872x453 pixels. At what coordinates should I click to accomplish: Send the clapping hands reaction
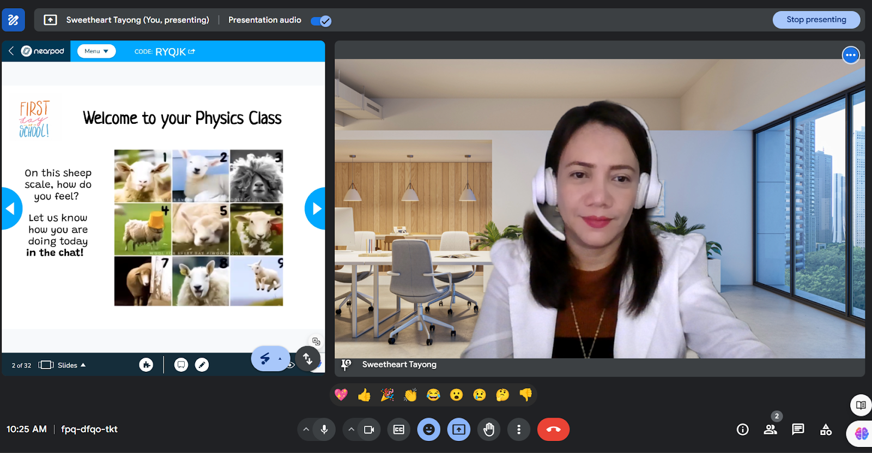(x=410, y=395)
